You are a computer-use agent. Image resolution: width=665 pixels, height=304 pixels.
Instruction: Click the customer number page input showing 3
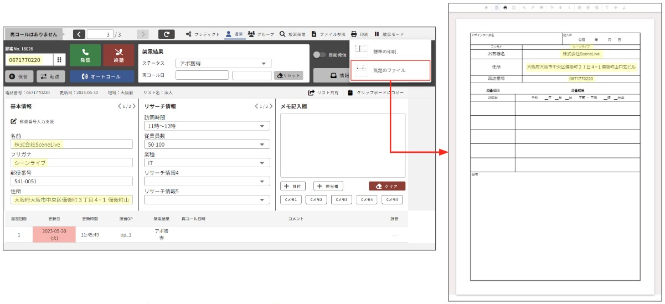pyautogui.click(x=100, y=34)
